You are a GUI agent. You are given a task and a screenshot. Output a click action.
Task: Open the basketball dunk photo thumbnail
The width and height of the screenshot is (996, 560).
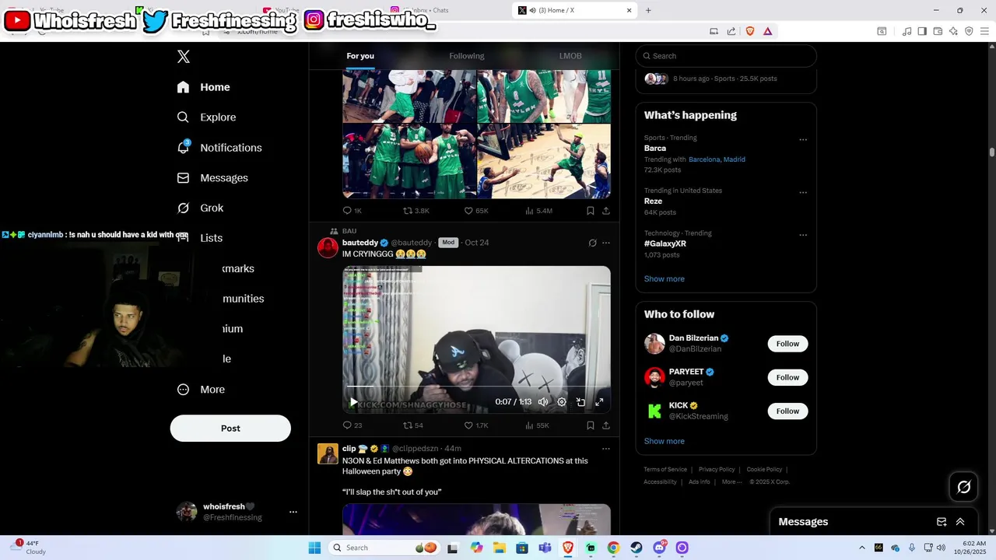click(544, 162)
